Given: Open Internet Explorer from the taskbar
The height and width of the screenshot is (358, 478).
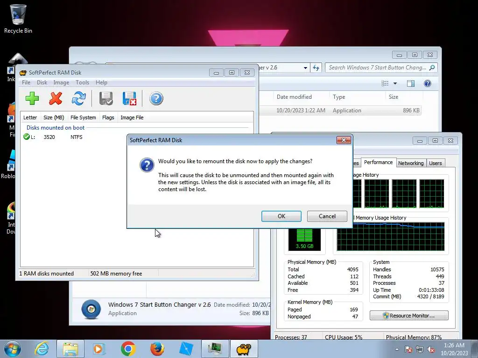Looking at the screenshot, I should [x=42, y=349].
